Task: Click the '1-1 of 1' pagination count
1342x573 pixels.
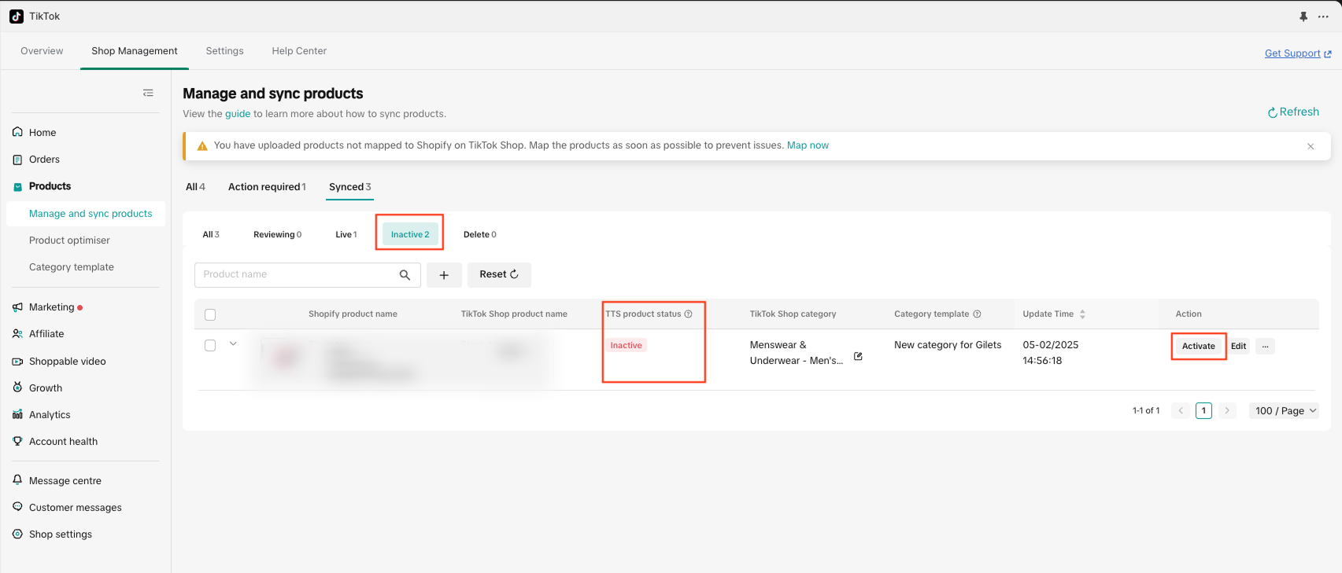Action: click(1146, 410)
